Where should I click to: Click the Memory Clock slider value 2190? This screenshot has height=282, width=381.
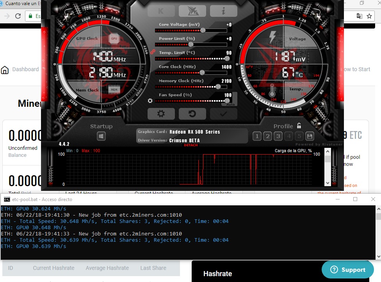[x=226, y=81]
